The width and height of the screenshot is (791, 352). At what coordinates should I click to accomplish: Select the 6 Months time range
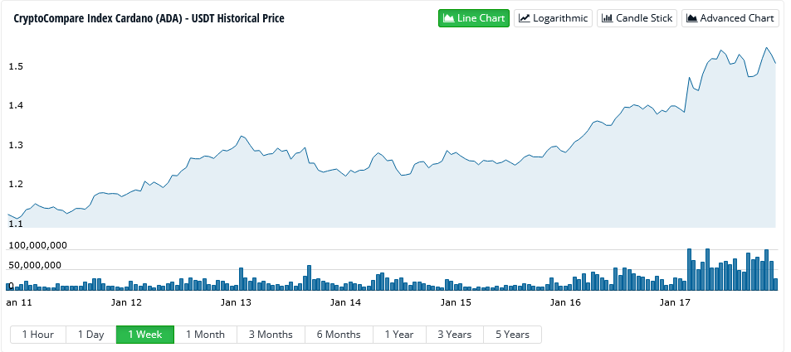click(x=339, y=335)
